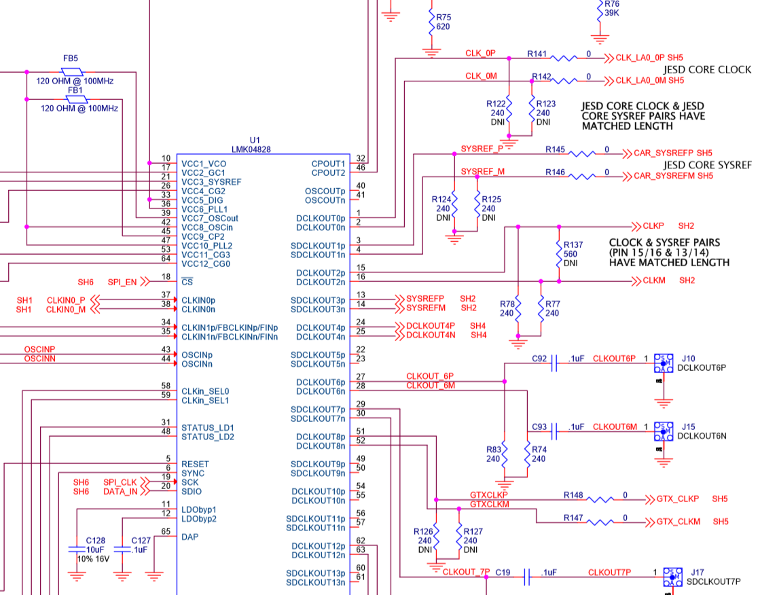
Task: Select the OSCINP net label
Action: click(x=39, y=349)
